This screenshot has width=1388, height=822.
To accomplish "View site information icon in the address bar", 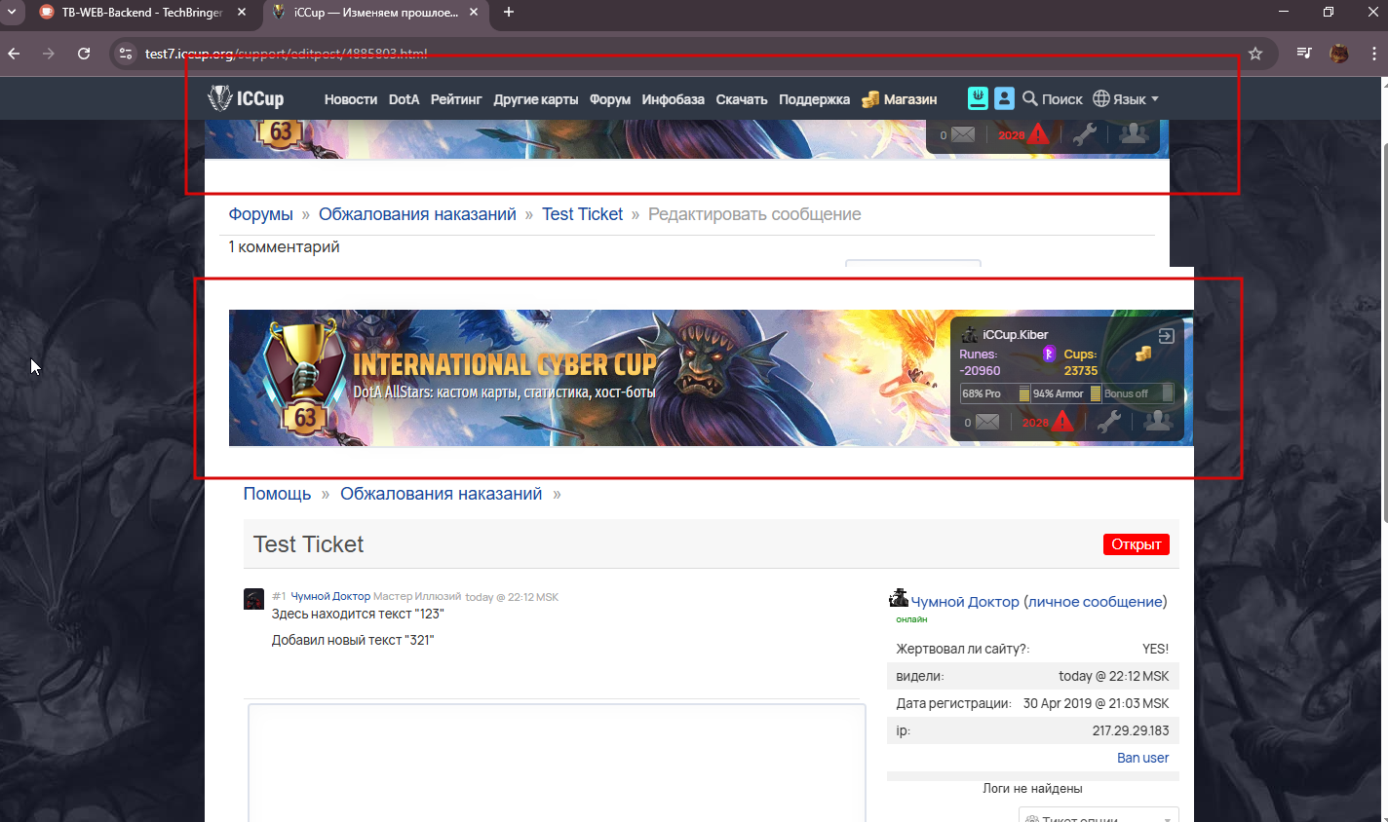I will click(x=125, y=54).
